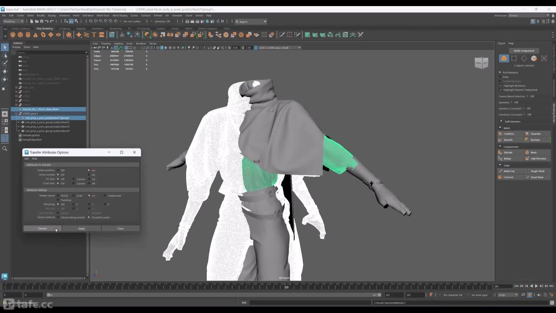Open the Modeling menu set dropdown

[13, 21]
